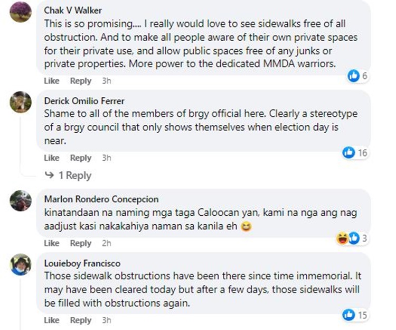Reply to Derick Omilio Ferrer's comment
Image resolution: width=396 pixels, height=330 pixels.
pyautogui.click(x=81, y=158)
